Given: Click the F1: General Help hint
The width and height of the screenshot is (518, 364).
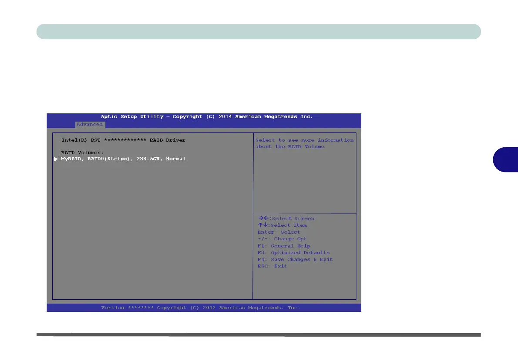Looking at the screenshot, I should pos(284,246).
